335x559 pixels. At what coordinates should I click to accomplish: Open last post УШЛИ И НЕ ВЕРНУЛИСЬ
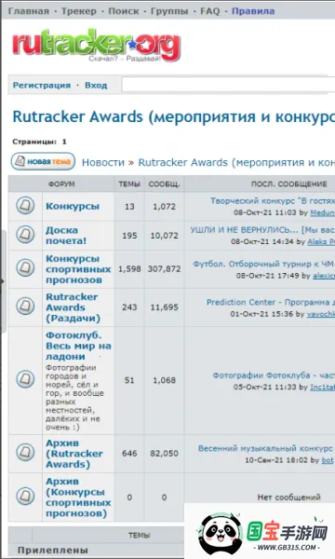262,230
